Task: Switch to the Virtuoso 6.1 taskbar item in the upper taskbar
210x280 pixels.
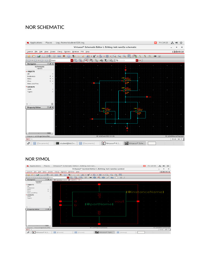Action: 112,143
